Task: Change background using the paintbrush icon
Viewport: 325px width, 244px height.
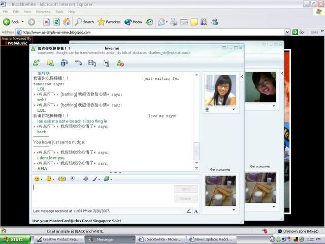Action: (x=95, y=179)
